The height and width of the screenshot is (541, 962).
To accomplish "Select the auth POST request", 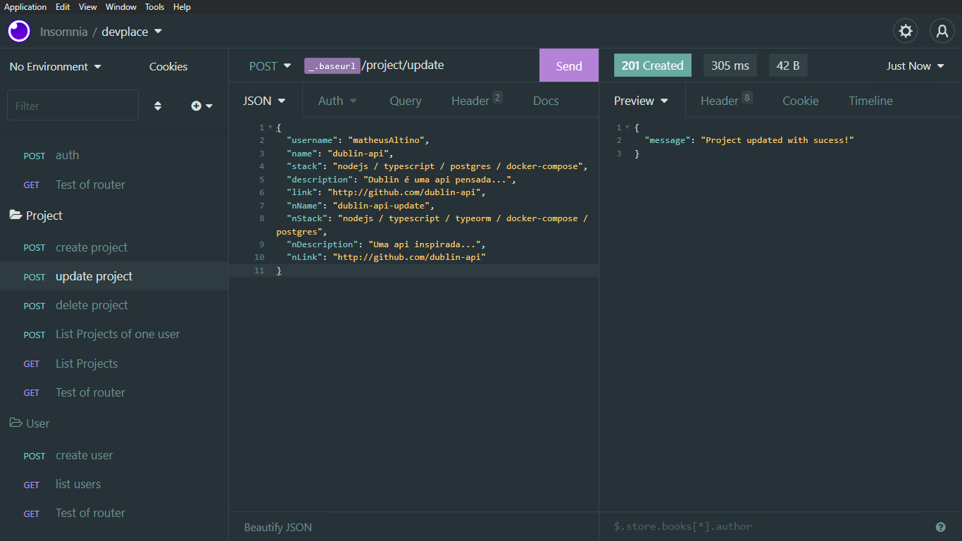I will point(114,156).
